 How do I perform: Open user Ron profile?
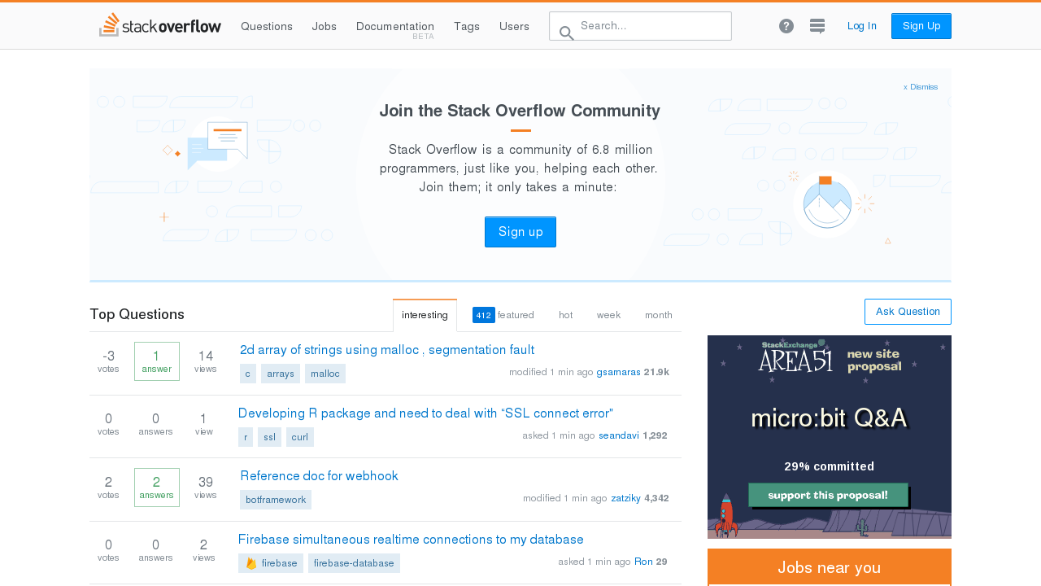(x=643, y=562)
